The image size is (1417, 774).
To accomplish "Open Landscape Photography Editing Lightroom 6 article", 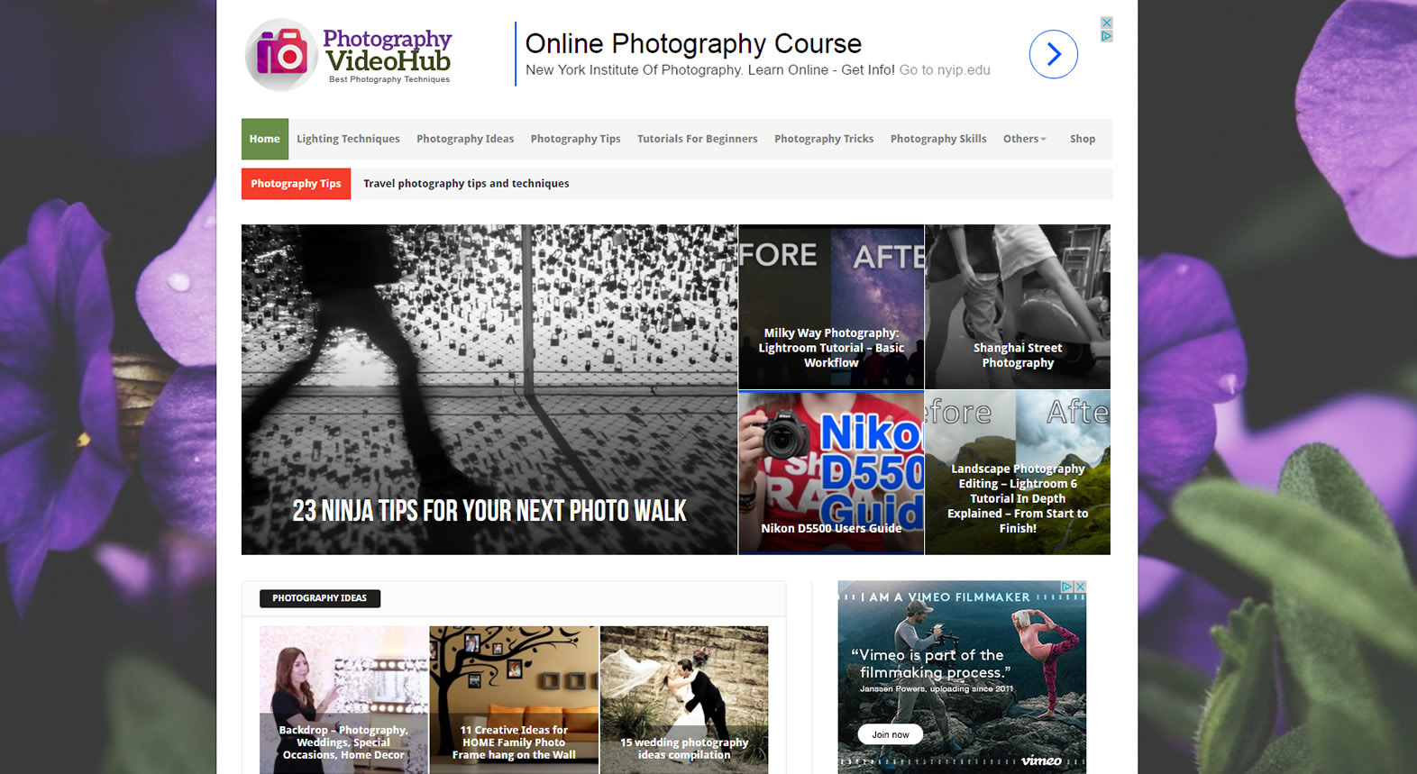I will 1018,472.
